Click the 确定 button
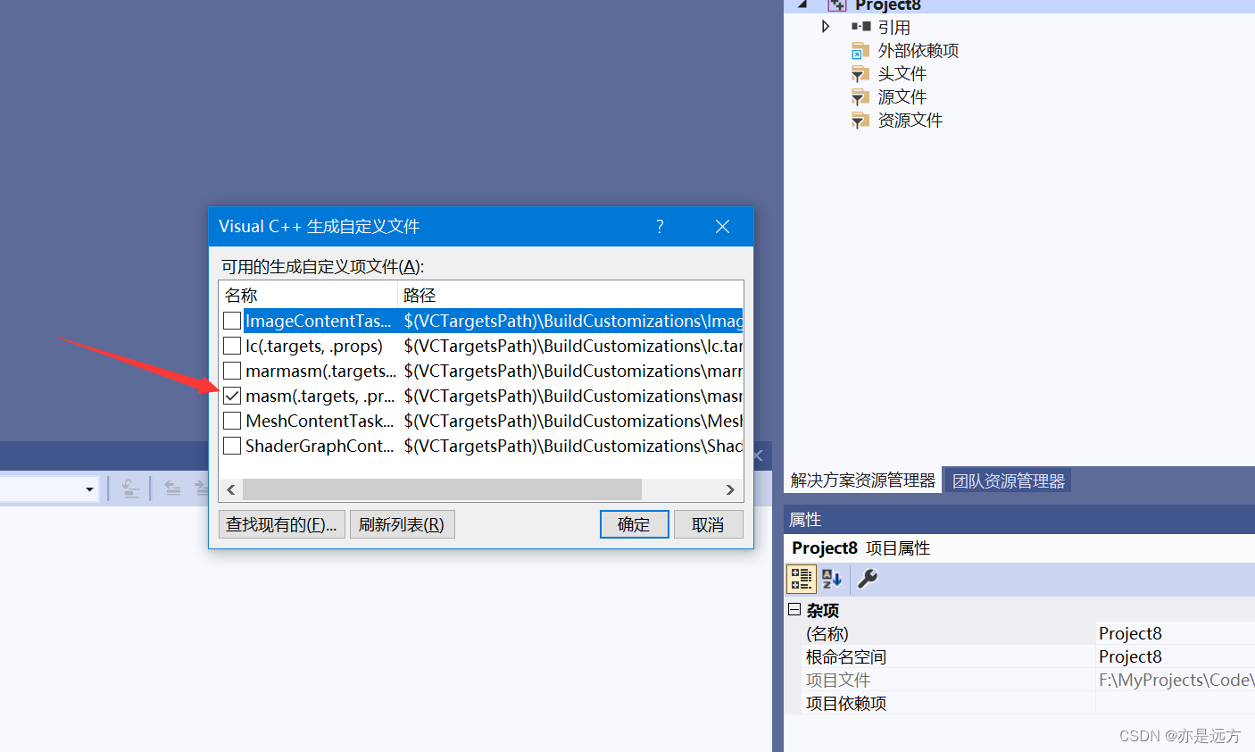Screen dimensions: 1255x752 tap(635, 524)
